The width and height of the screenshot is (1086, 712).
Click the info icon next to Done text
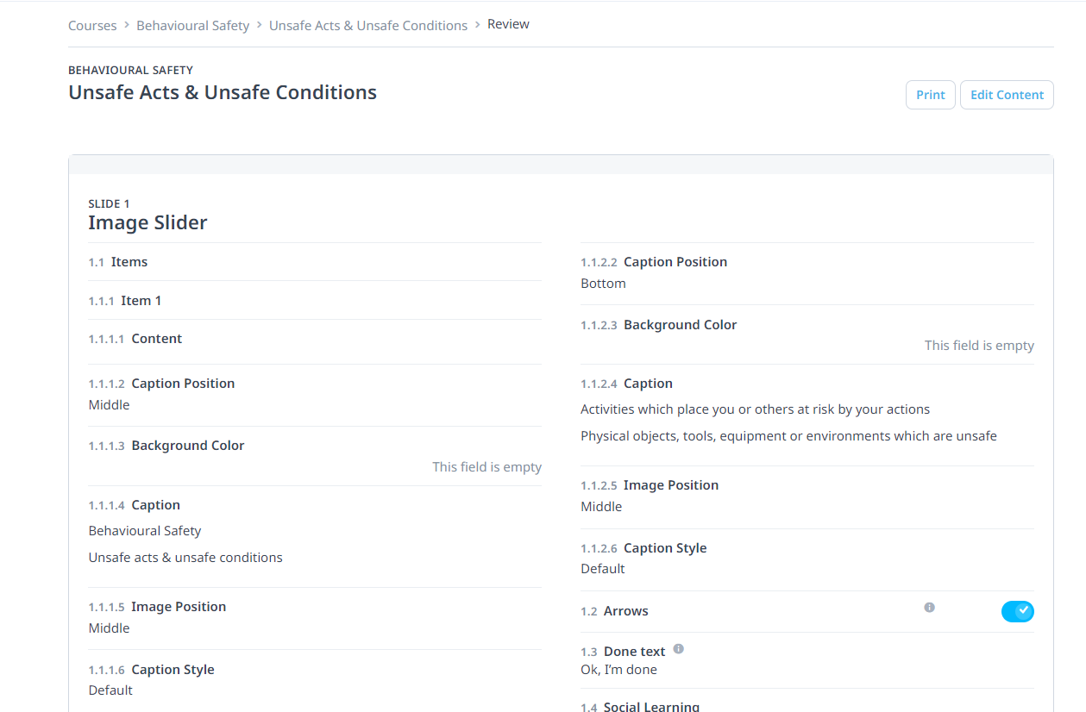click(678, 649)
